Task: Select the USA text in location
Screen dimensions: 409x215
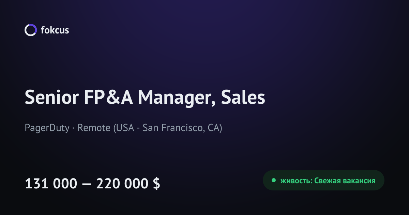Action: [124, 128]
